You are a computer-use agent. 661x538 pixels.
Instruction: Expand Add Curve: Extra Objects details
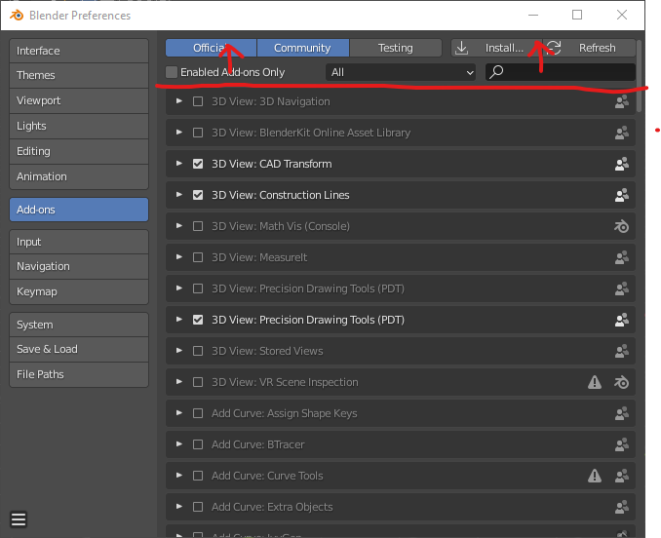[179, 507]
